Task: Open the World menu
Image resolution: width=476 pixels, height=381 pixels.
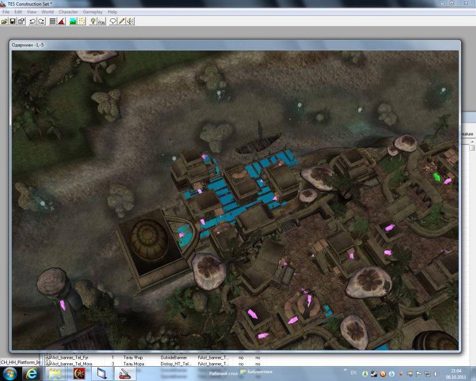Action: point(48,12)
